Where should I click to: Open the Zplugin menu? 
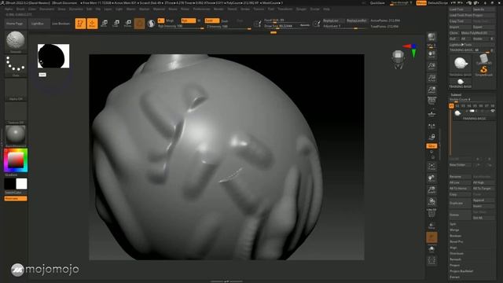[x=301, y=9]
